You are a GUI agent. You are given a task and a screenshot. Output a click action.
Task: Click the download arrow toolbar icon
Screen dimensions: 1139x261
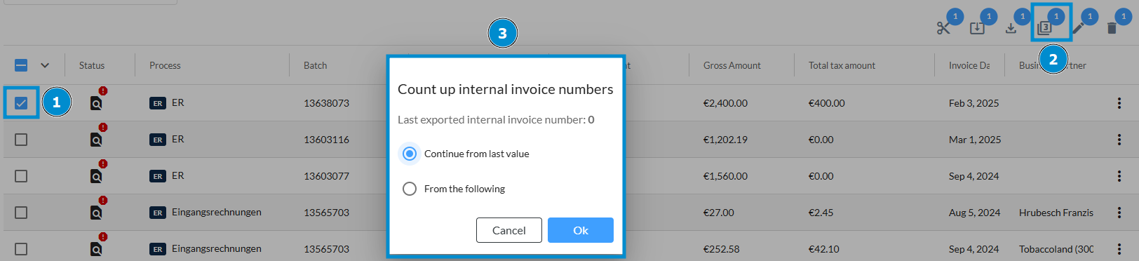pyautogui.click(x=1011, y=28)
